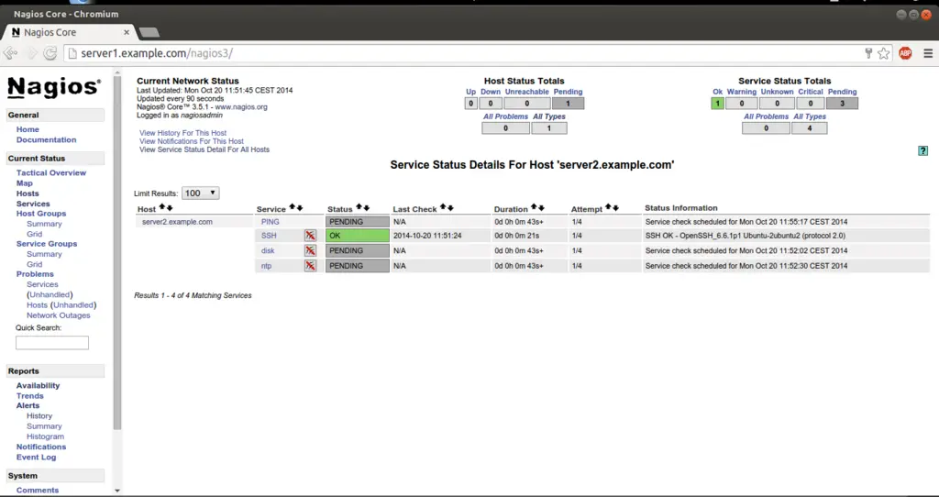This screenshot has height=497, width=939.
Task: Bookmark this page with the star
Action: point(883,53)
